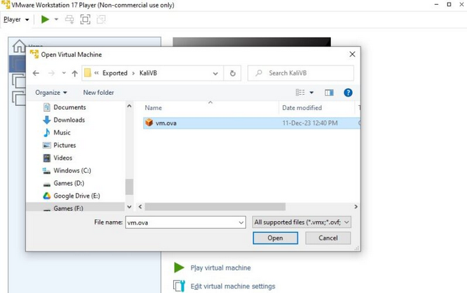Close the Open Virtual Machine dialog

(x=353, y=54)
